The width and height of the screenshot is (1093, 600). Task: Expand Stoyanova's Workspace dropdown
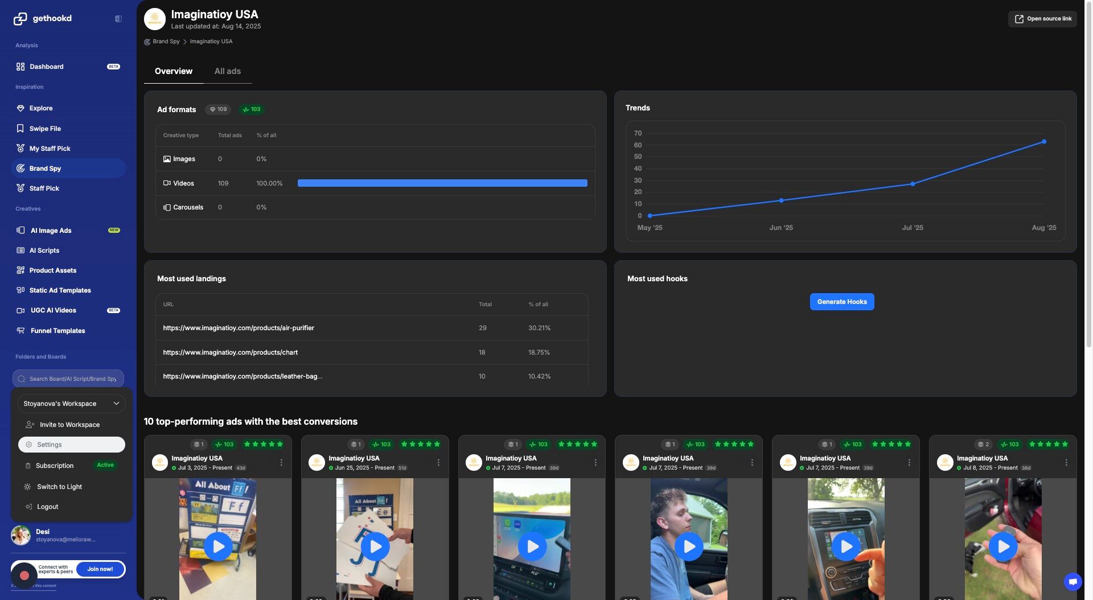(x=71, y=404)
